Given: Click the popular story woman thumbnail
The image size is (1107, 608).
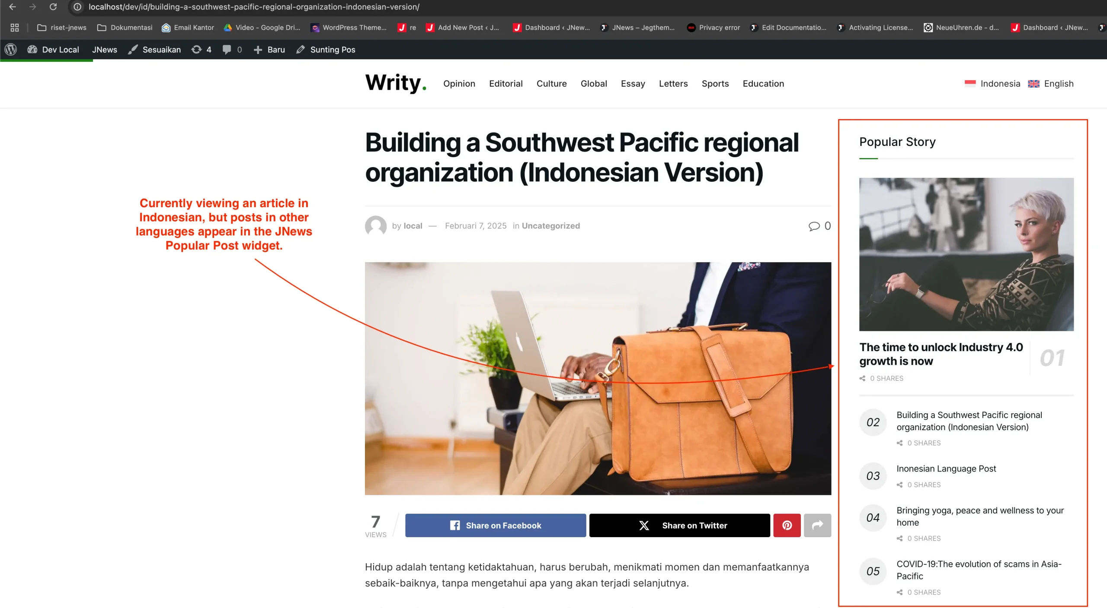Looking at the screenshot, I should pos(966,254).
